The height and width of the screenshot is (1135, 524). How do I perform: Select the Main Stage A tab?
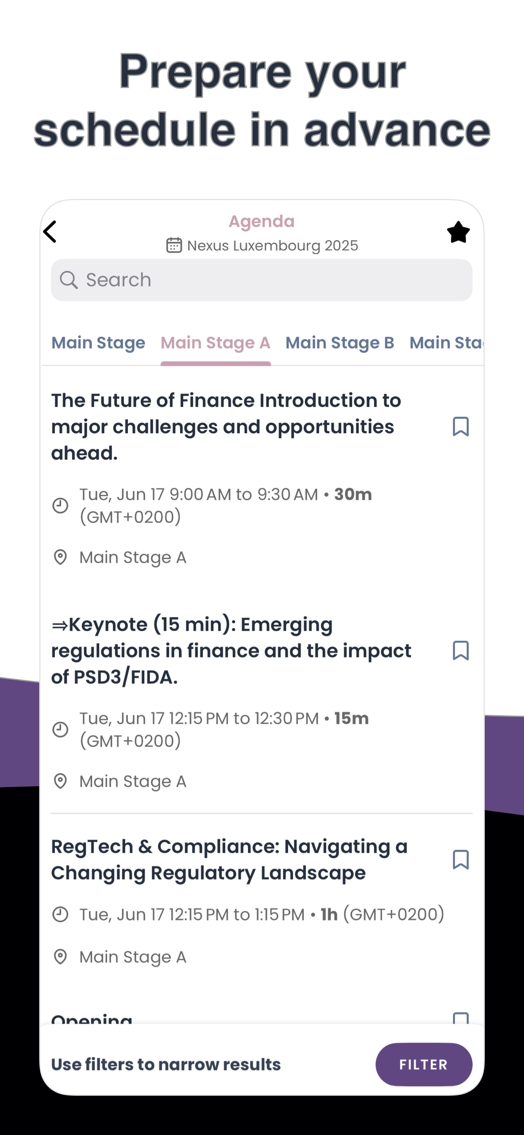215,343
